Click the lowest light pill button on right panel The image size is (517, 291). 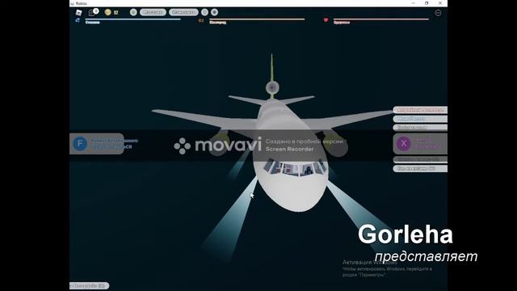pos(420,169)
